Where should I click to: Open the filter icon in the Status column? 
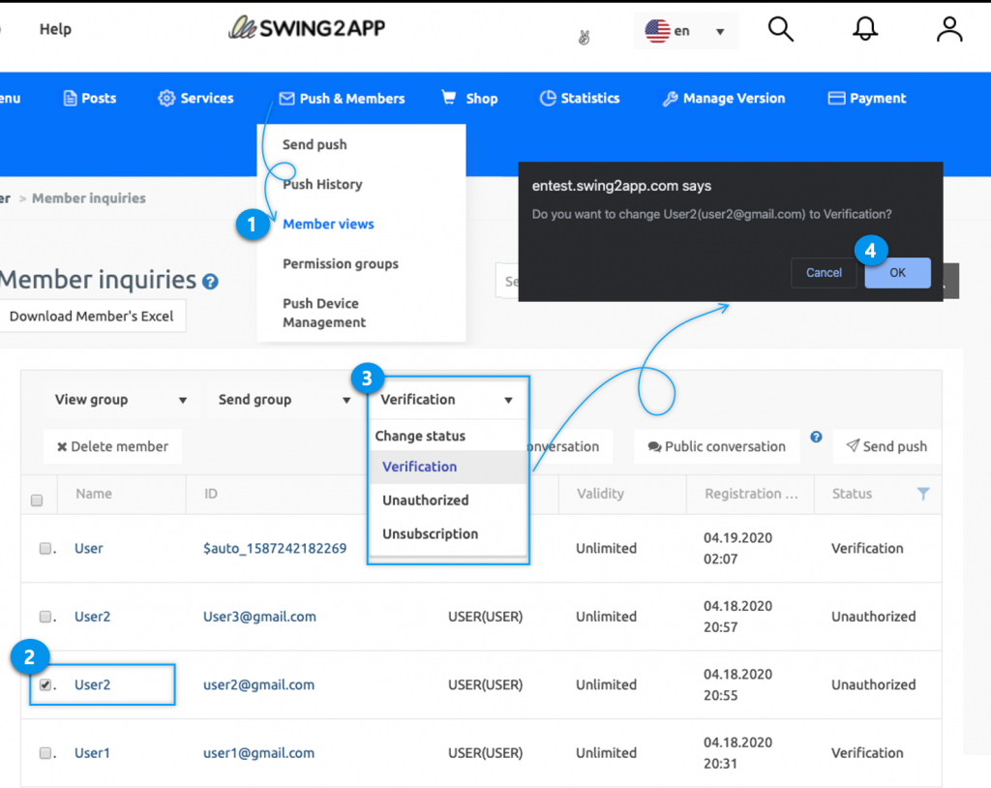pos(921,495)
